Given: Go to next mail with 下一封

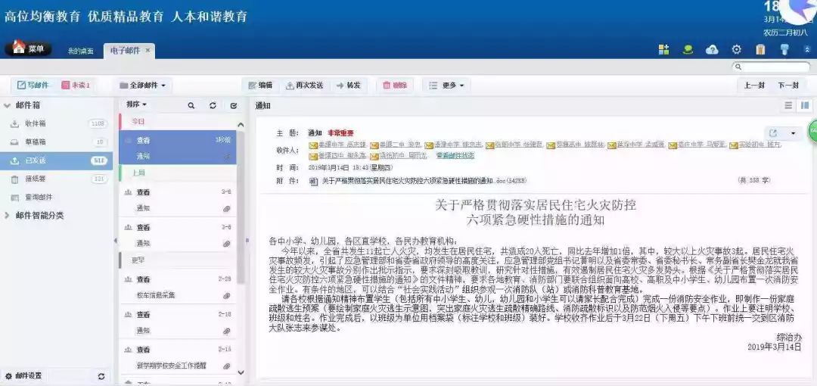Looking at the screenshot, I should [x=787, y=86].
